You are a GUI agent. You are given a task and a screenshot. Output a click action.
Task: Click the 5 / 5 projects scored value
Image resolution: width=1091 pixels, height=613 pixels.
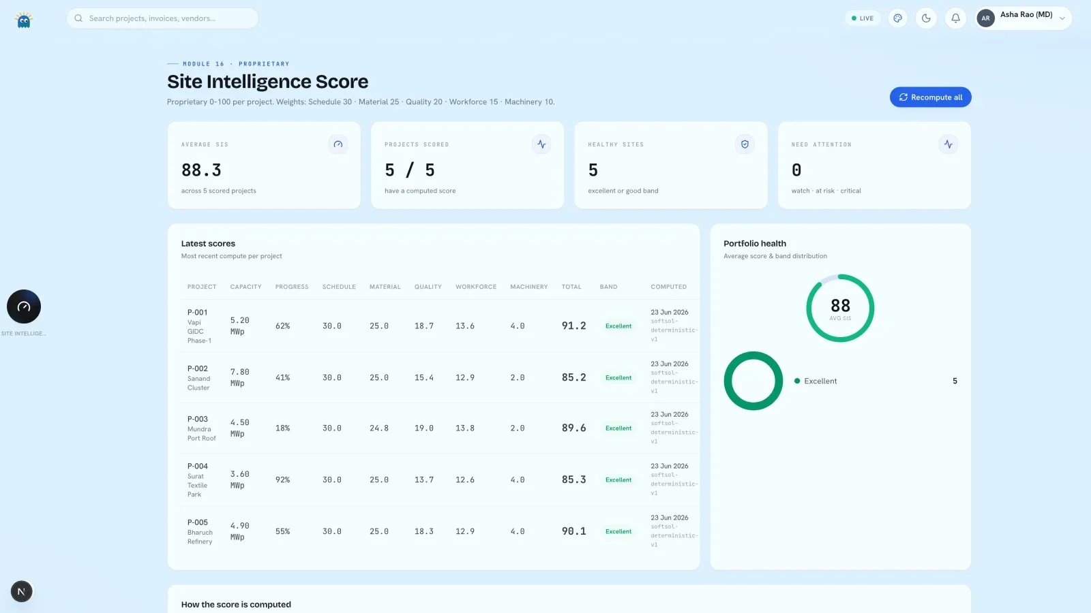pos(410,170)
